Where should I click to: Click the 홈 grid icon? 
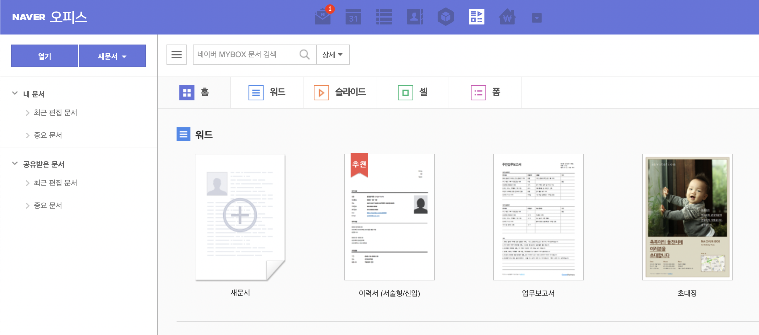pos(187,93)
